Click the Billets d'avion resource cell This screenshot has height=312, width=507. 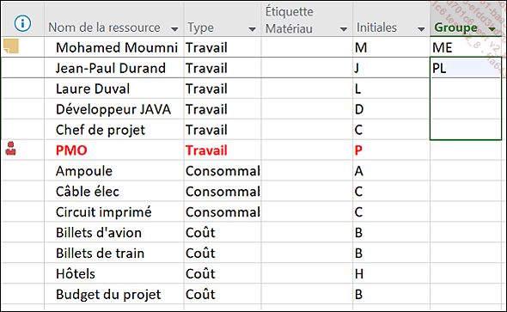click(114, 232)
